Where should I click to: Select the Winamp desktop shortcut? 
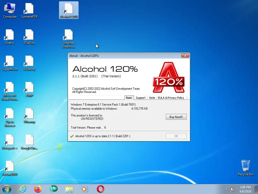[29, 116]
